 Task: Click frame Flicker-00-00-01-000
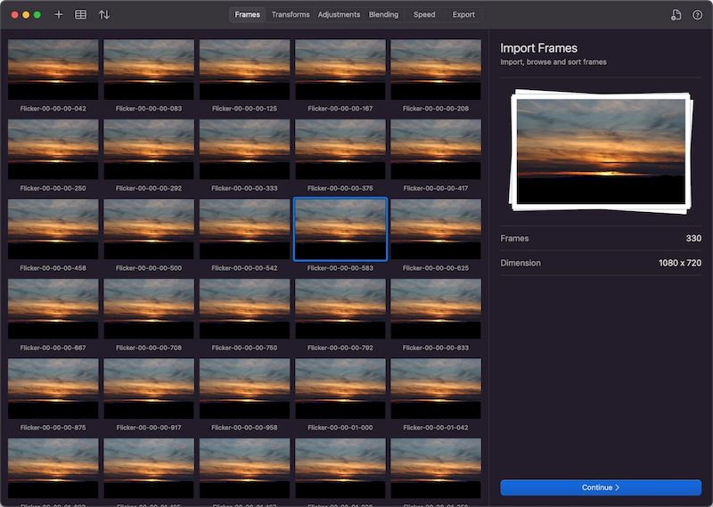[340, 388]
